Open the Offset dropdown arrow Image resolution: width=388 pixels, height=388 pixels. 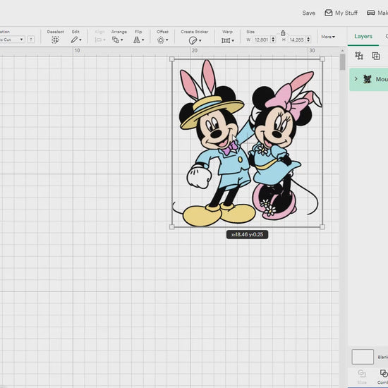(x=167, y=40)
